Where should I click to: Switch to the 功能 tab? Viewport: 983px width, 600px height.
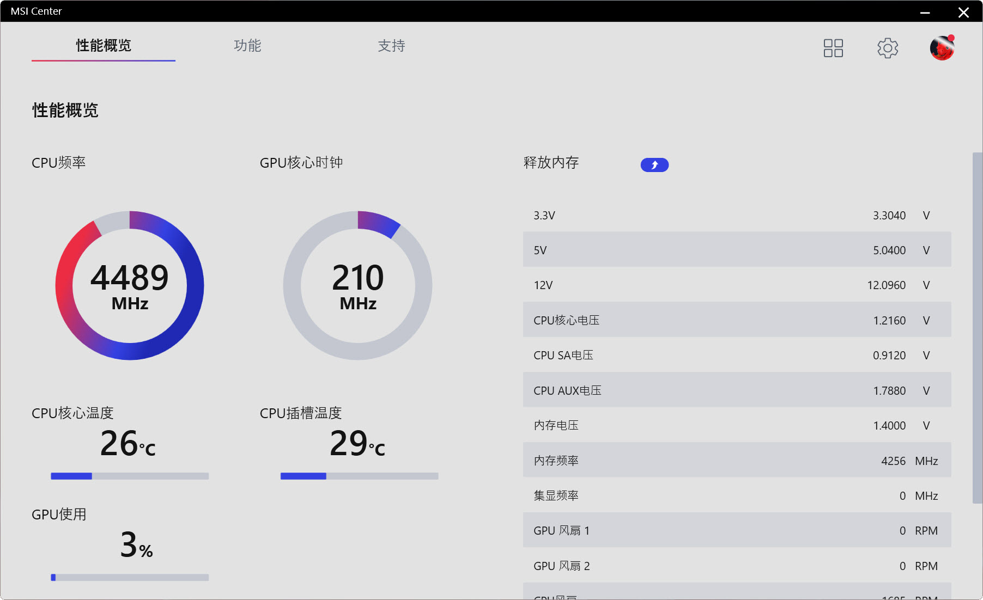[x=248, y=46]
